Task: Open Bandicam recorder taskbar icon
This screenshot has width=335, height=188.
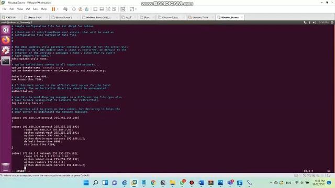Action: coord(192,183)
